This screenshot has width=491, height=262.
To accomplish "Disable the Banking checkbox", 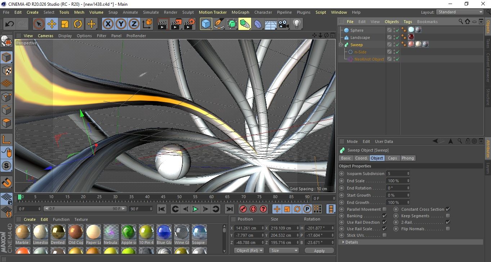I will pos(384,216).
